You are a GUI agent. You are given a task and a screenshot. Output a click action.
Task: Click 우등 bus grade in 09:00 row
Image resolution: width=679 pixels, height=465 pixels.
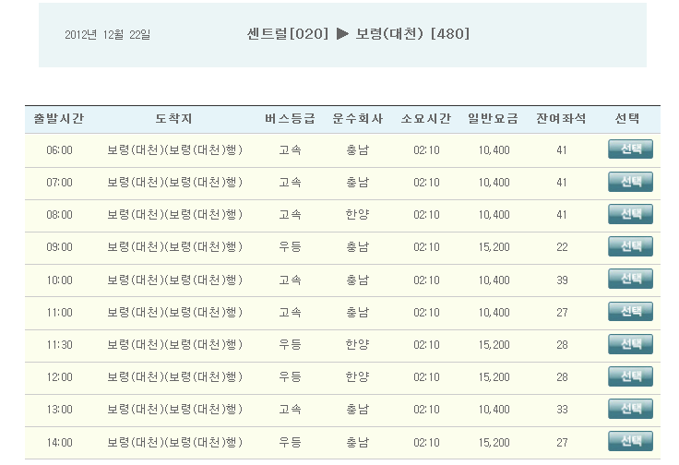[x=290, y=246]
